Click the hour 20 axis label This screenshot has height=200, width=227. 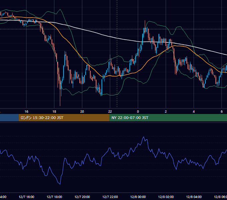pyautogui.click(x=82, y=112)
